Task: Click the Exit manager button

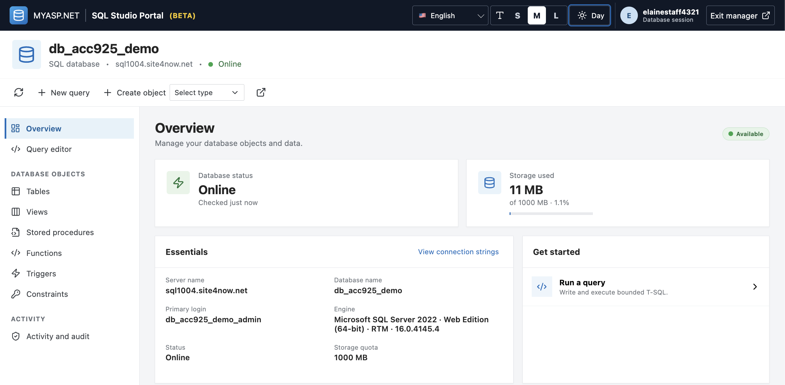Action: (740, 16)
